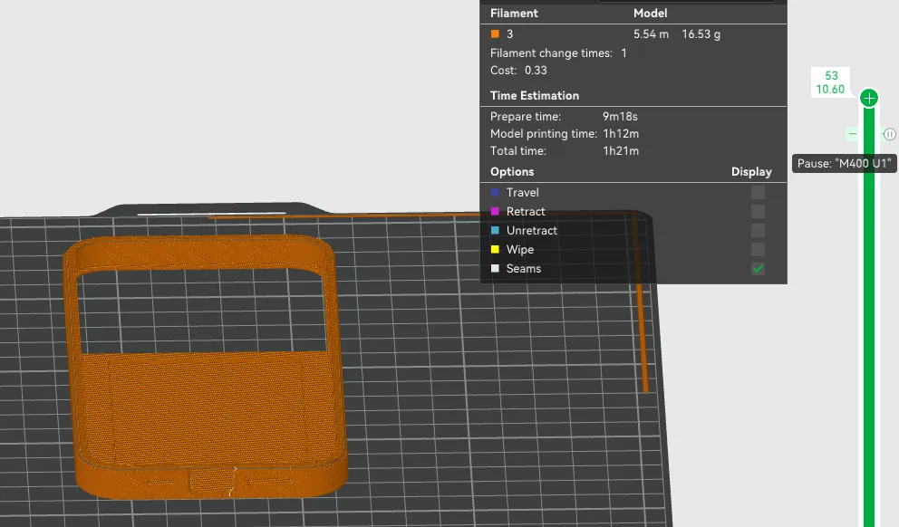
Task: Click the Pause "M400 U1" tooltip
Action: tap(844, 163)
